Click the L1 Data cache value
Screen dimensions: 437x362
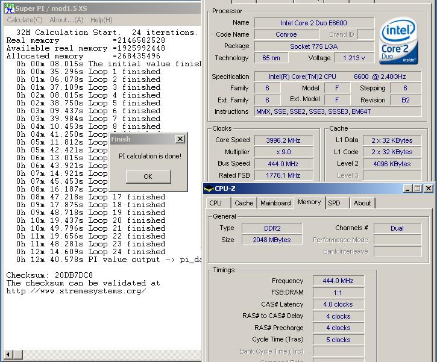[392, 140]
